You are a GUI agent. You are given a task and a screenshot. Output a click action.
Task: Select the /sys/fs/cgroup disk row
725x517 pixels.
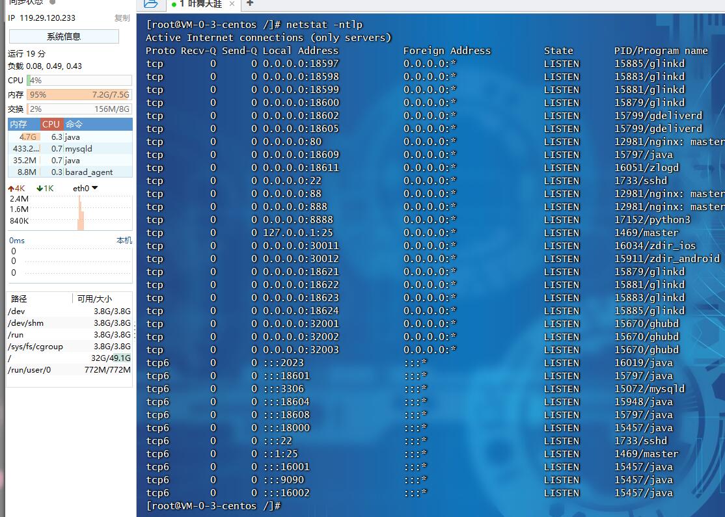(70, 347)
